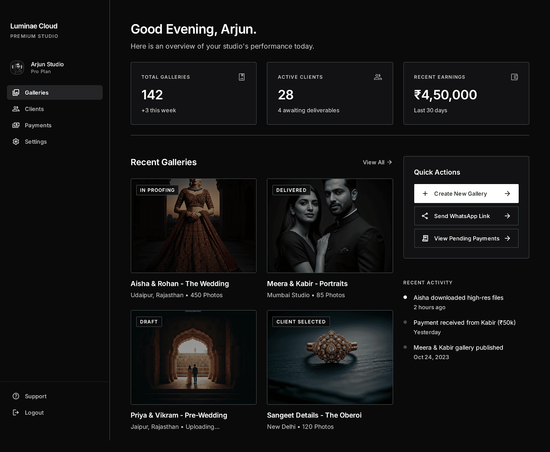Open Priya & Vikram - Pre-Wedding title
The height and width of the screenshot is (452, 550).
pos(179,415)
